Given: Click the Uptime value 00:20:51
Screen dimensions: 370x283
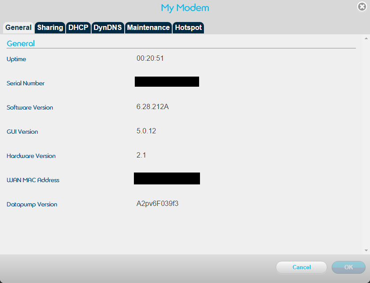Looking at the screenshot, I should 150,58.
